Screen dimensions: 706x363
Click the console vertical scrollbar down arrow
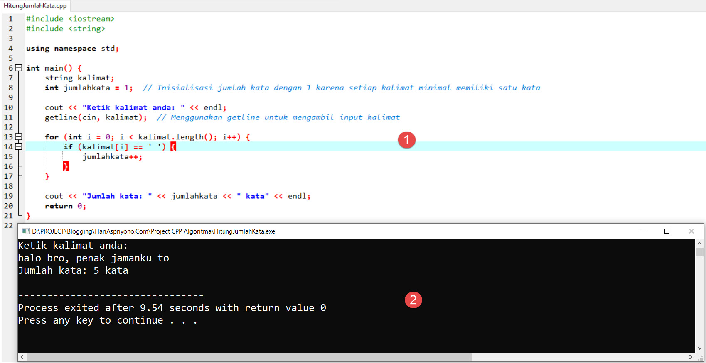pos(699,348)
